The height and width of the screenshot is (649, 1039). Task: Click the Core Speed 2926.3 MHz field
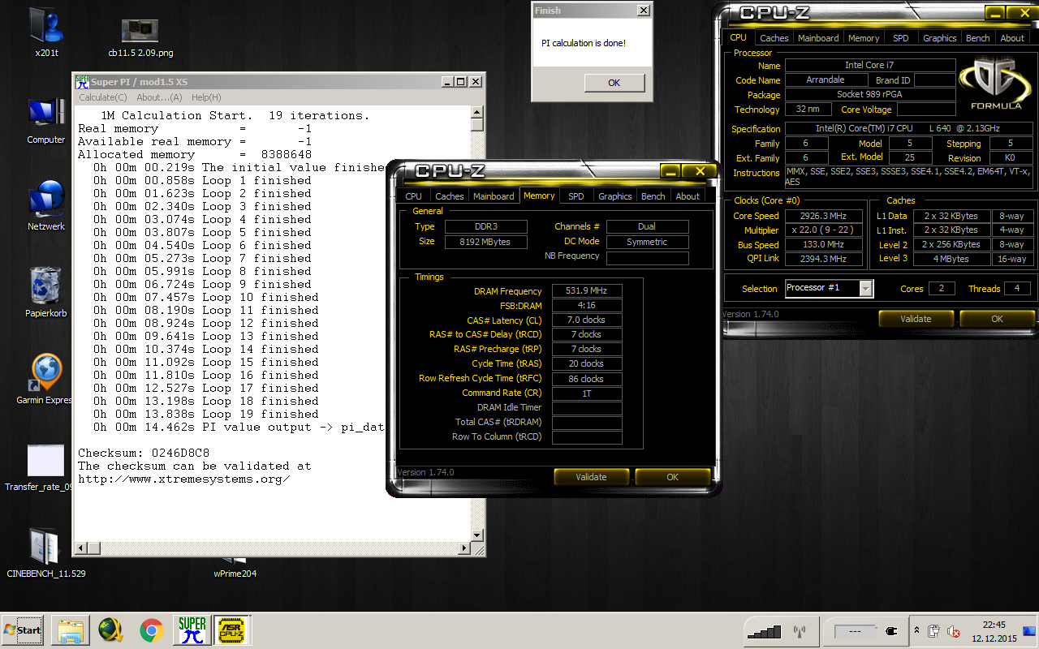click(824, 216)
